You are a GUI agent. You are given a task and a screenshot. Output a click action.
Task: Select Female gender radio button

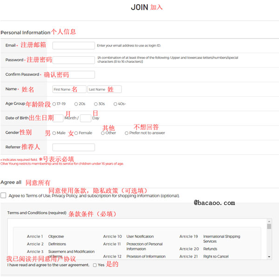click(x=76, y=133)
